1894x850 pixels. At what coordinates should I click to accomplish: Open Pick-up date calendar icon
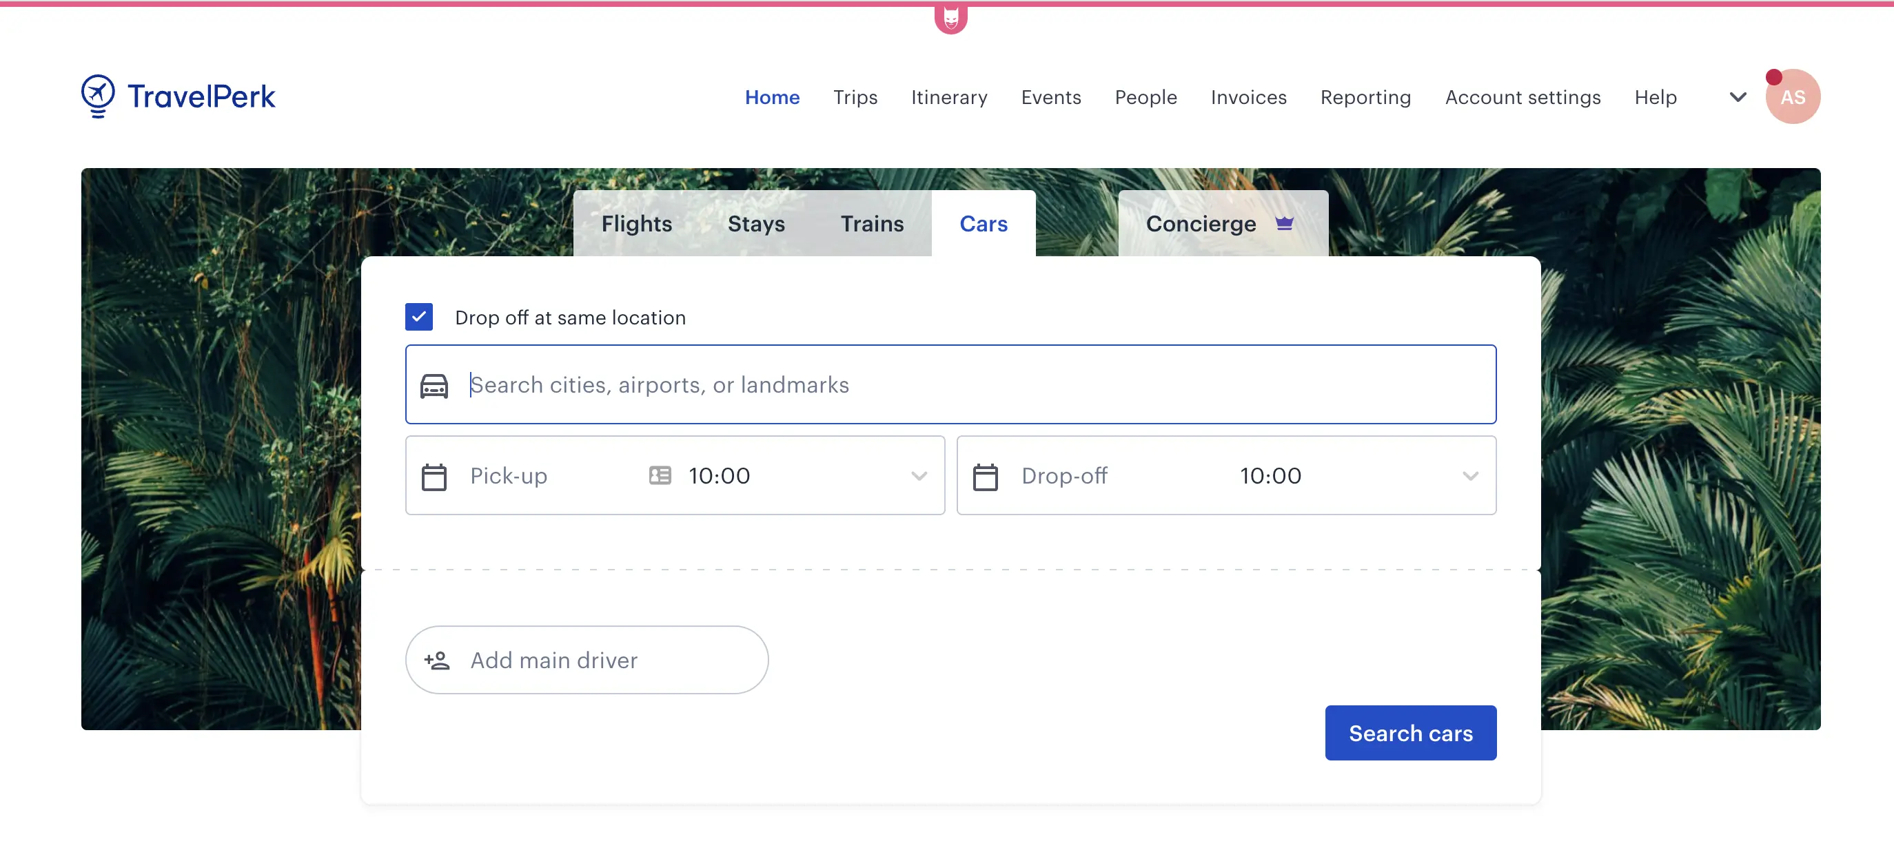coord(434,476)
